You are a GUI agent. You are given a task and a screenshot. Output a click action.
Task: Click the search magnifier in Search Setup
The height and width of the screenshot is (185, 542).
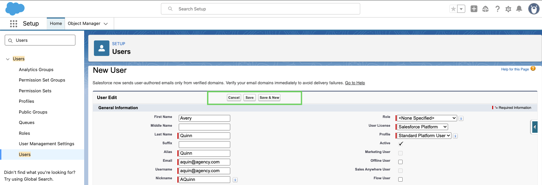[x=170, y=9]
